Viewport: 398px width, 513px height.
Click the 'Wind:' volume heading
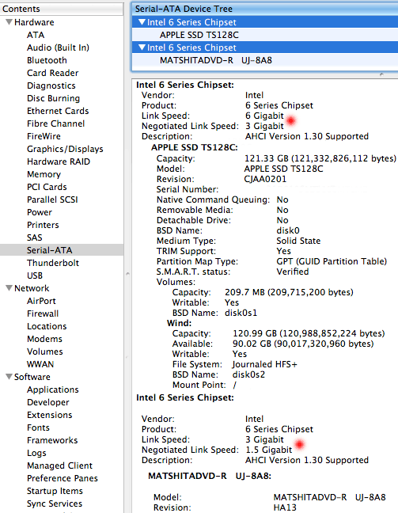pos(179,323)
